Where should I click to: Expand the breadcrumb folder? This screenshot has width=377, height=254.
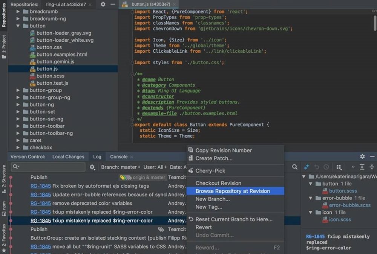18,12
